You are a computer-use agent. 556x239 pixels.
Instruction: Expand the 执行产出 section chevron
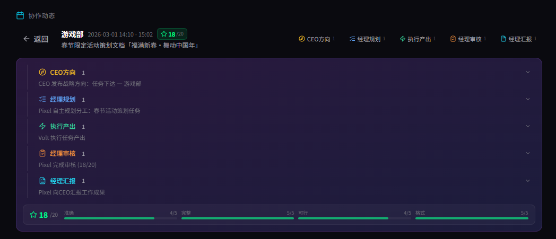[x=528, y=126]
